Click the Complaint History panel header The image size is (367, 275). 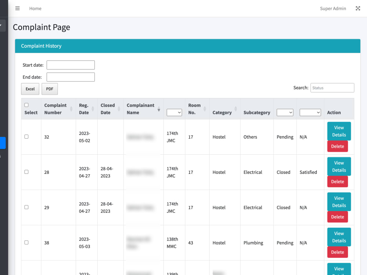[x=188, y=46]
